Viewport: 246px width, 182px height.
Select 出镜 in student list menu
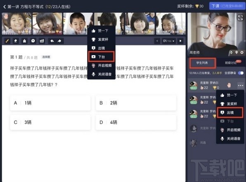click(x=230, y=112)
